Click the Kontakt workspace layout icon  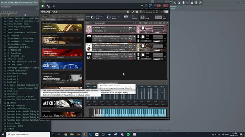pyautogui.click(x=137, y=12)
